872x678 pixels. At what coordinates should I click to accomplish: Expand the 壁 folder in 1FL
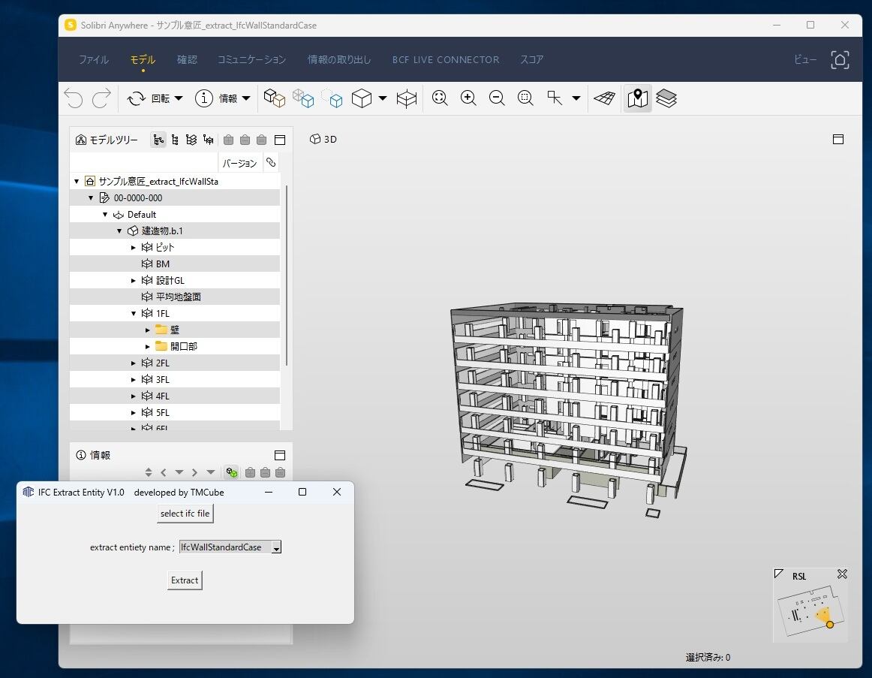(x=148, y=330)
